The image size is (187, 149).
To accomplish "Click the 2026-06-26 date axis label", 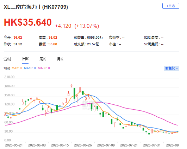I will 83,145.
